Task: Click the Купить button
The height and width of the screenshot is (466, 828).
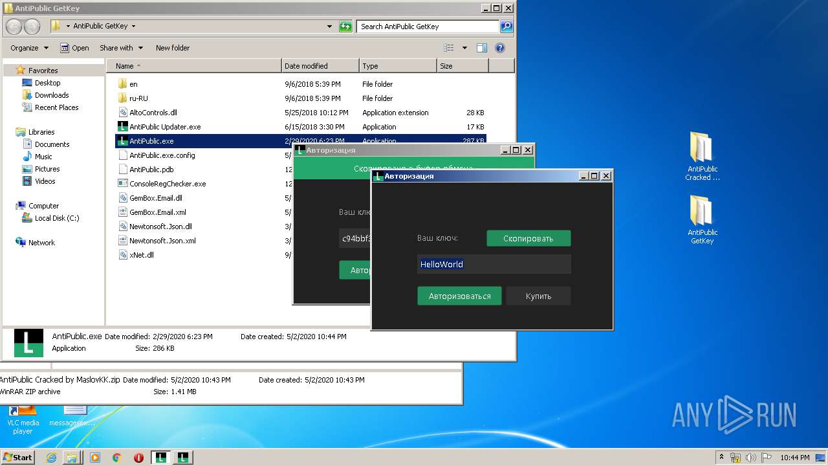Action: pos(538,296)
